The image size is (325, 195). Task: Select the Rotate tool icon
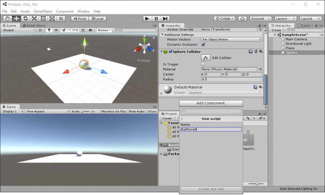[25, 19]
